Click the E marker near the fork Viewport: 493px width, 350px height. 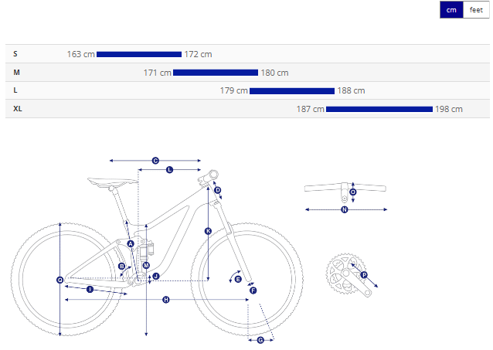point(238,278)
